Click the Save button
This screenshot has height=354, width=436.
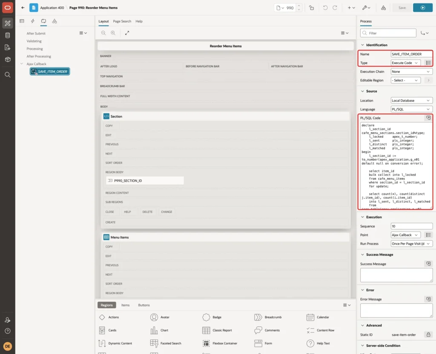(x=402, y=8)
